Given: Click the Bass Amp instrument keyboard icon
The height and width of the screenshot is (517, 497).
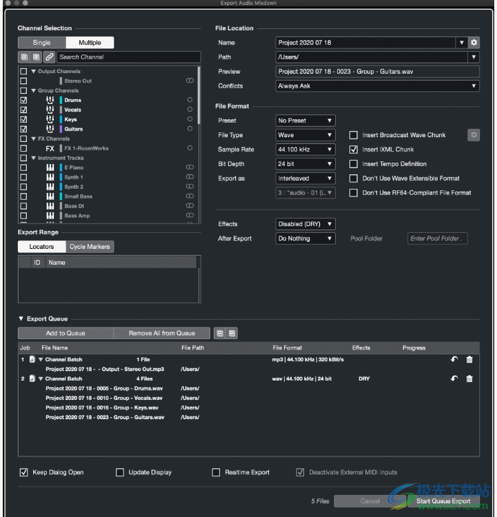Looking at the screenshot, I should click(x=50, y=216).
